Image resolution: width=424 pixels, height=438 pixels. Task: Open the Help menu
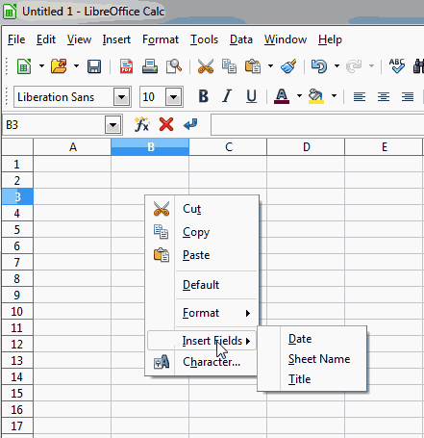pos(330,39)
